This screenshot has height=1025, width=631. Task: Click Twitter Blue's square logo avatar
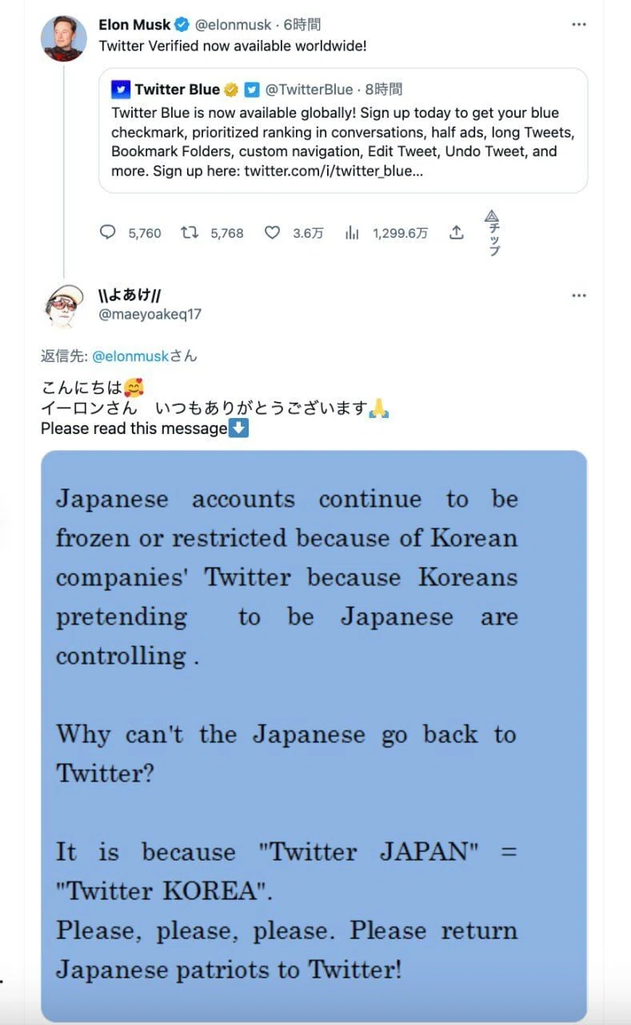[121, 90]
